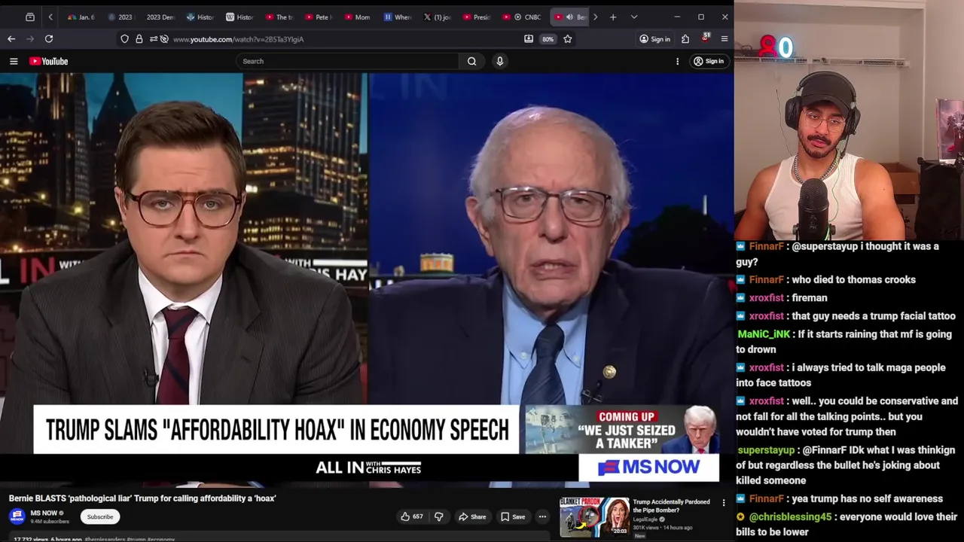Click chat message 'who died to thomas crooks'
964x542 pixels.
(853, 279)
